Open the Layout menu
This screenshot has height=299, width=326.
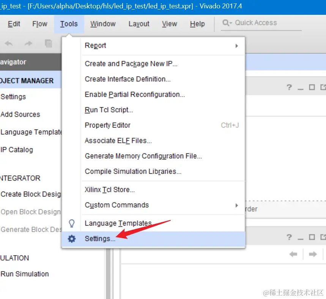(x=139, y=24)
